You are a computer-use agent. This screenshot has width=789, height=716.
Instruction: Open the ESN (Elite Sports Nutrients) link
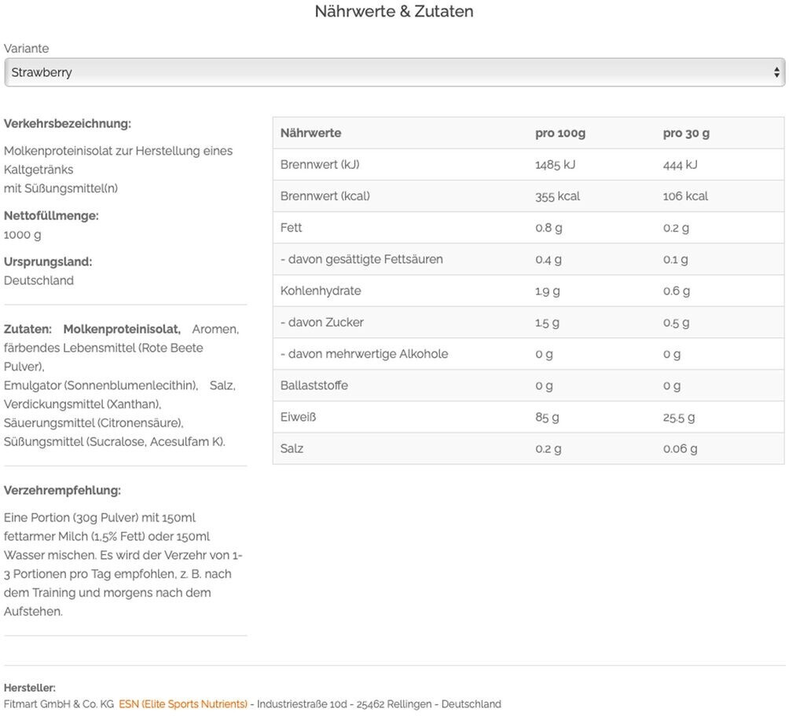183,704
